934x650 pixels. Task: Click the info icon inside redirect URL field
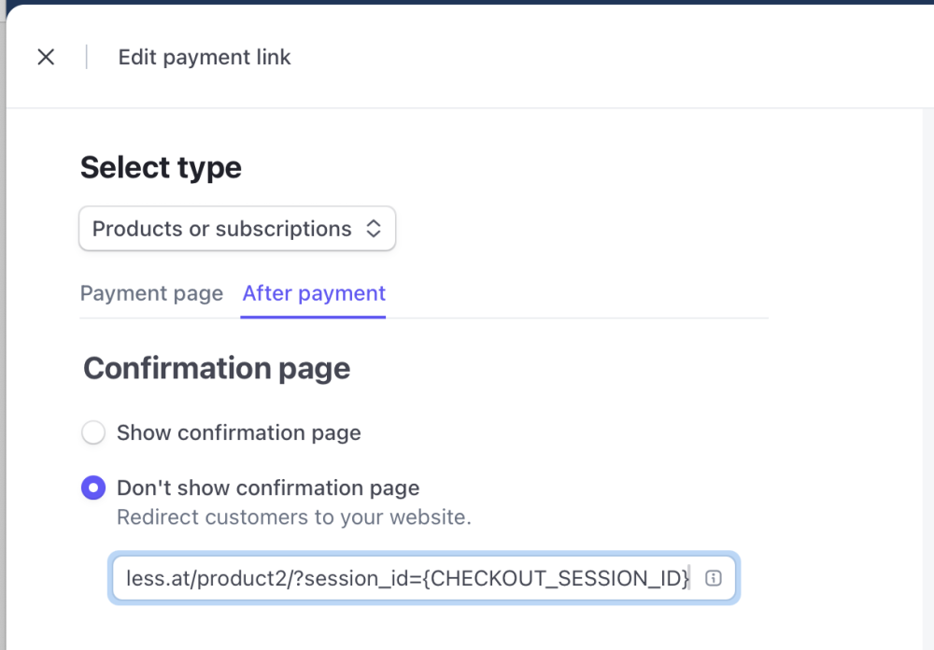click(713, 578)
